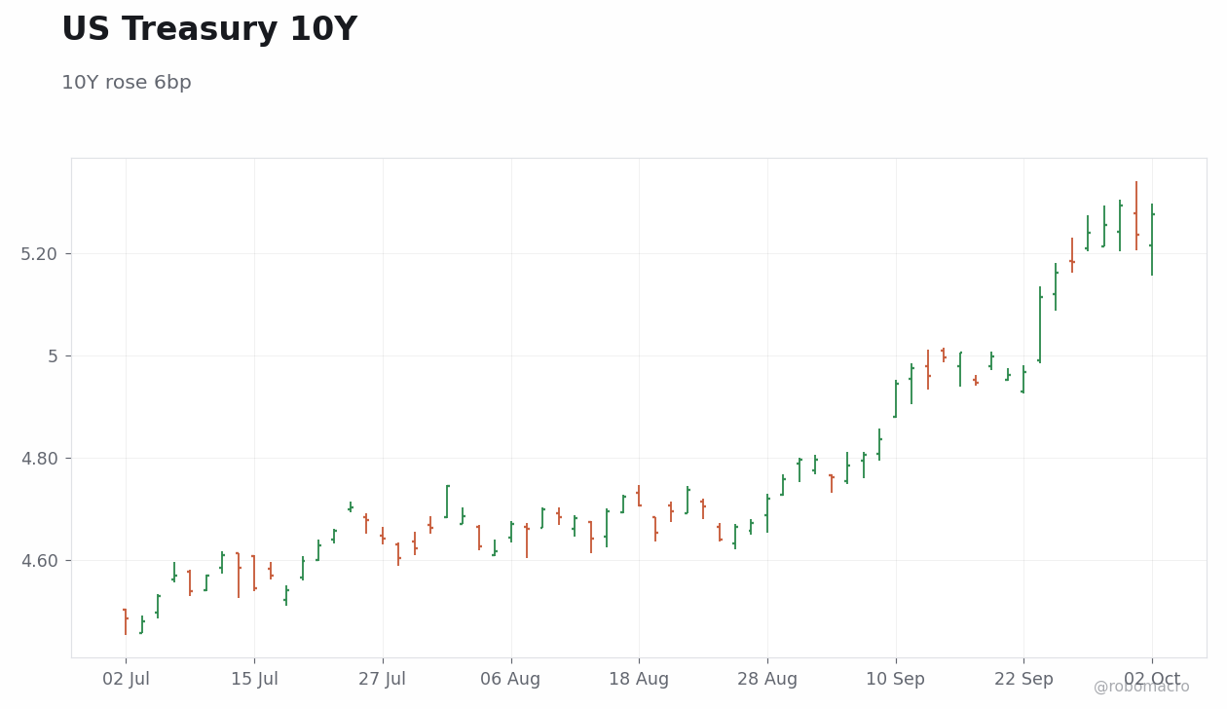The width and height of the screenshot is (1227, 709).
Task: Click the tall red bar reaching the chart's peak
Action: tap(1135, 215)
